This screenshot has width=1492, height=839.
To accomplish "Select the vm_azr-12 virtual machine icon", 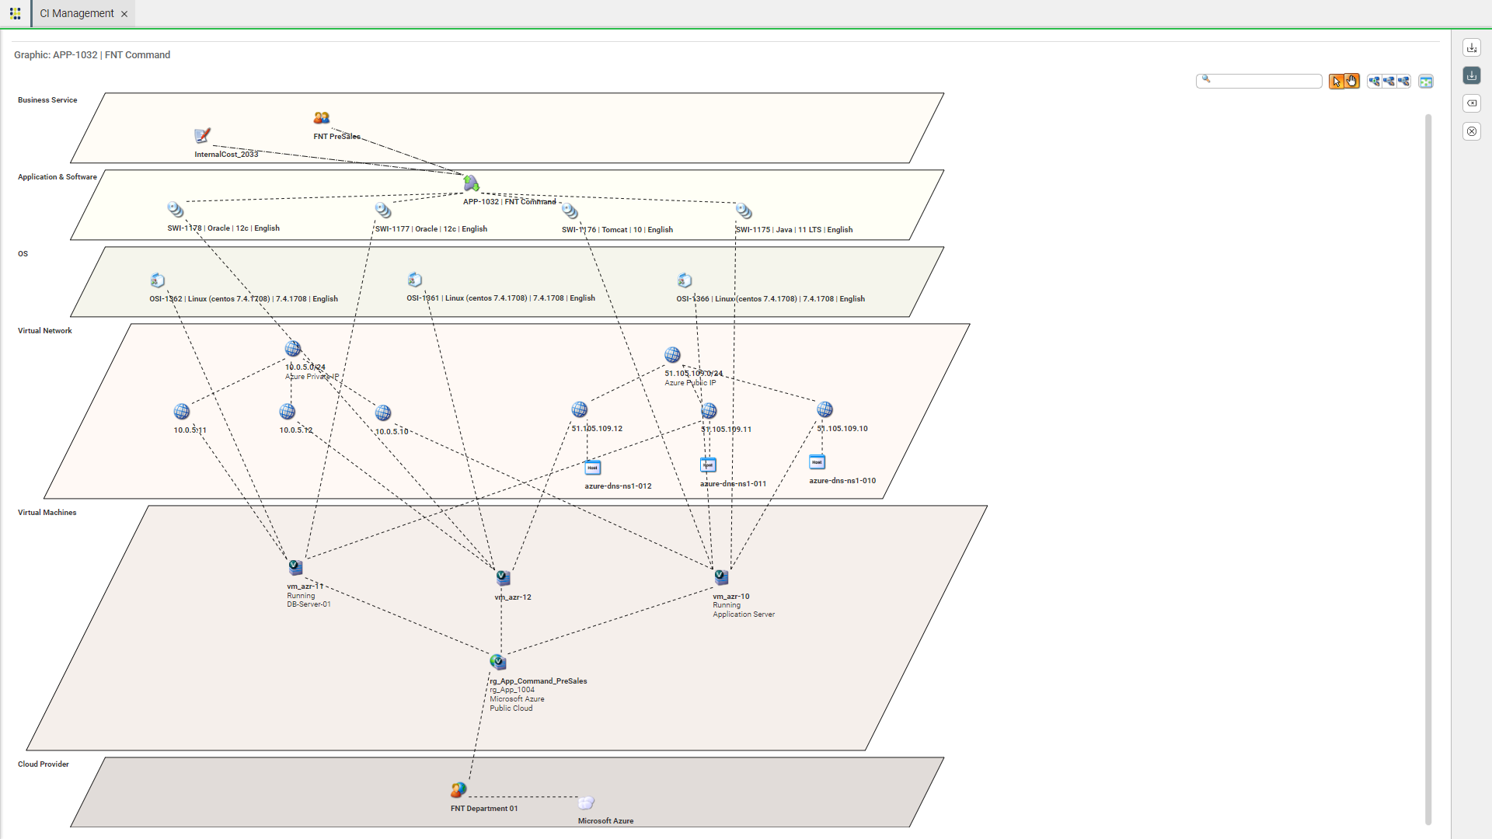I will coord(504,579).
